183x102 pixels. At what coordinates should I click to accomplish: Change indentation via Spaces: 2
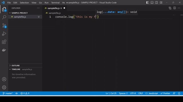click(x=123, y=93)
